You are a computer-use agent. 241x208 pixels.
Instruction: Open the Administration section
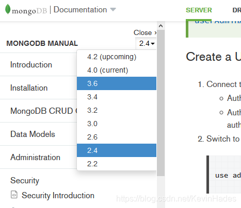(35, 157)
